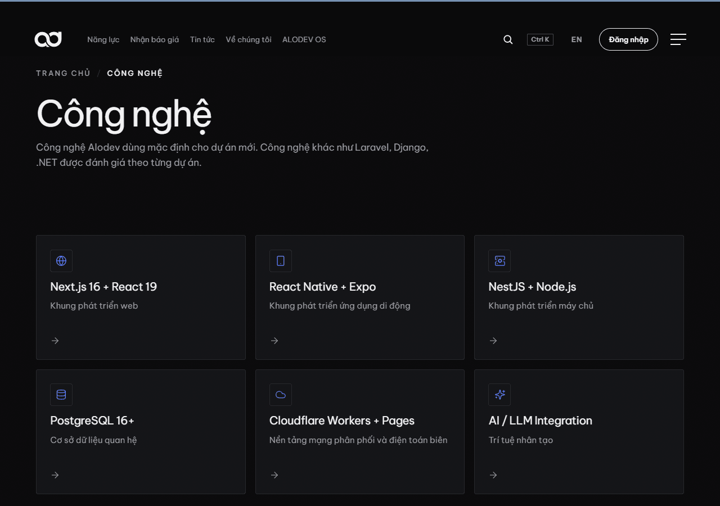Go back to Trang chủ breadcrumb
The height and width of the screenshot is (506, 720).
[x=63, y=73]
